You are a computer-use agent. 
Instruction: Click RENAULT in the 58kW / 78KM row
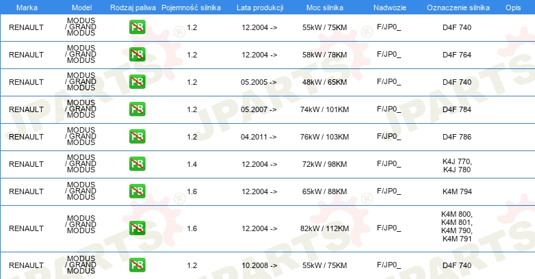tap(26, 55)
